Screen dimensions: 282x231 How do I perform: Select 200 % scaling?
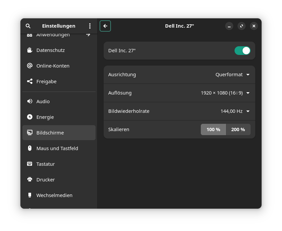pos(238,129)
